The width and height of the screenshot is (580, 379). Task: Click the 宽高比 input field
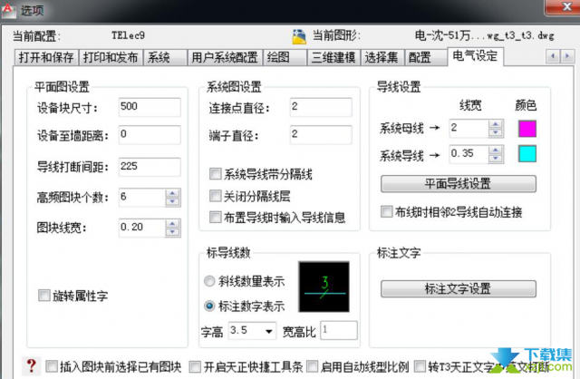coord(339,330)
